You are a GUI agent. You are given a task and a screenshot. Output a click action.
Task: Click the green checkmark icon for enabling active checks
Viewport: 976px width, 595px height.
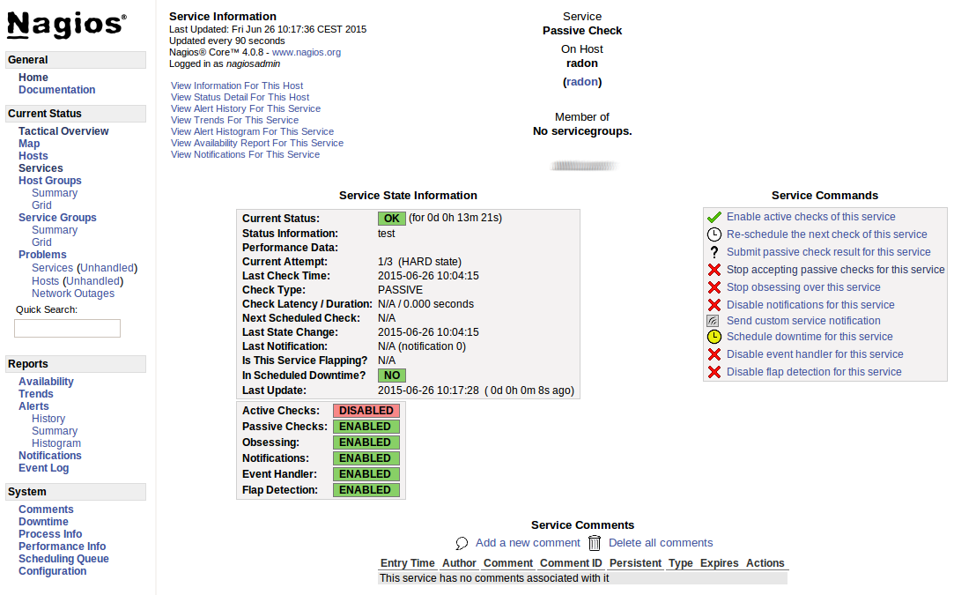click(x=714, y=217)
